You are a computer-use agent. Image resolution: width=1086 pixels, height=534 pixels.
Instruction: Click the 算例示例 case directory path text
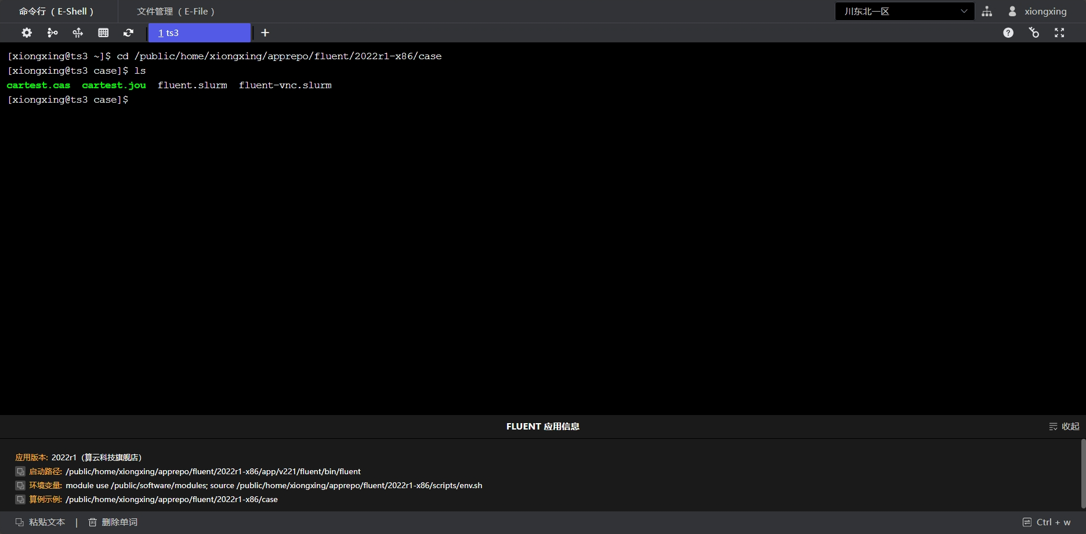[x=172, y=500]
